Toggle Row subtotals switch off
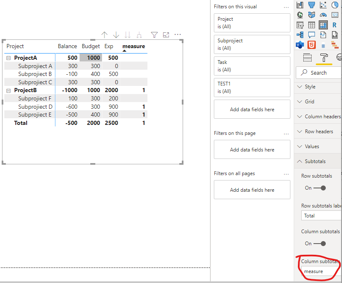The width and height of the screenshot is (342, 283). click(320, 188)
